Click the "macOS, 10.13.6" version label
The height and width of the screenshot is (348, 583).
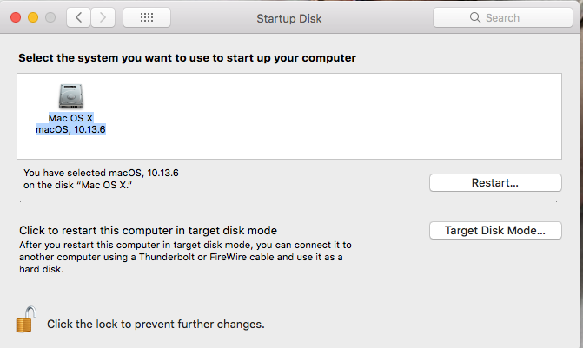pyautogui.click(x=70, y=129)
